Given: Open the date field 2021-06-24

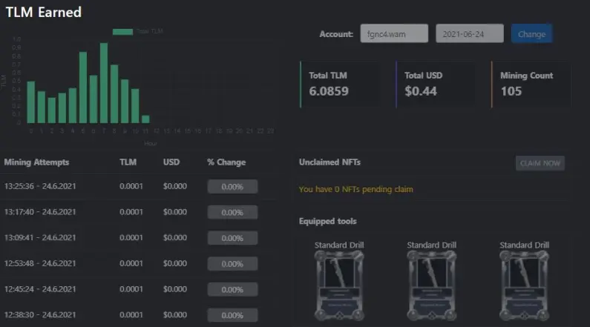Looking at the screenshot, I should coord(470,34).
